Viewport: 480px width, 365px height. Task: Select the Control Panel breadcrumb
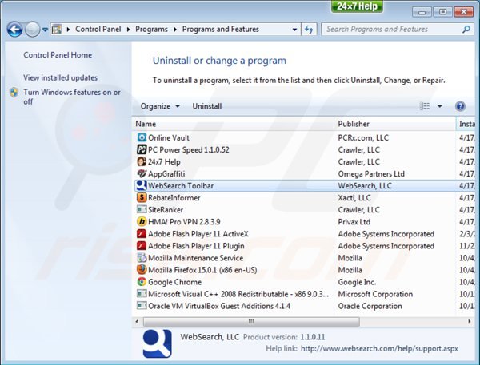(98, 29)
